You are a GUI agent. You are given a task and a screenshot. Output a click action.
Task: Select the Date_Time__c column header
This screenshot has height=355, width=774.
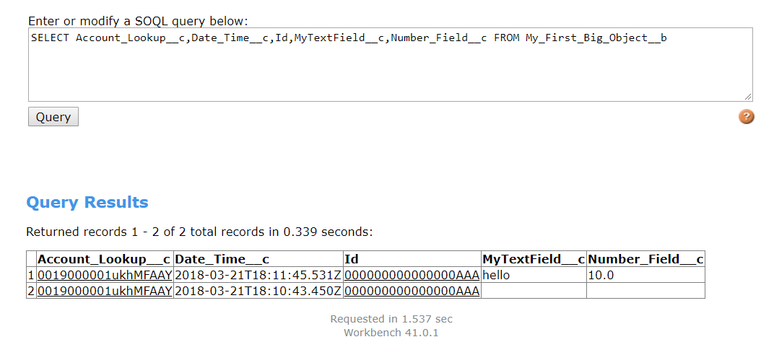point(258,259)
